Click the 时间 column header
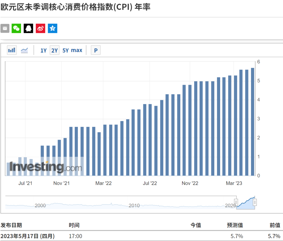Screen dimensions: 283x241 [74, 225]
